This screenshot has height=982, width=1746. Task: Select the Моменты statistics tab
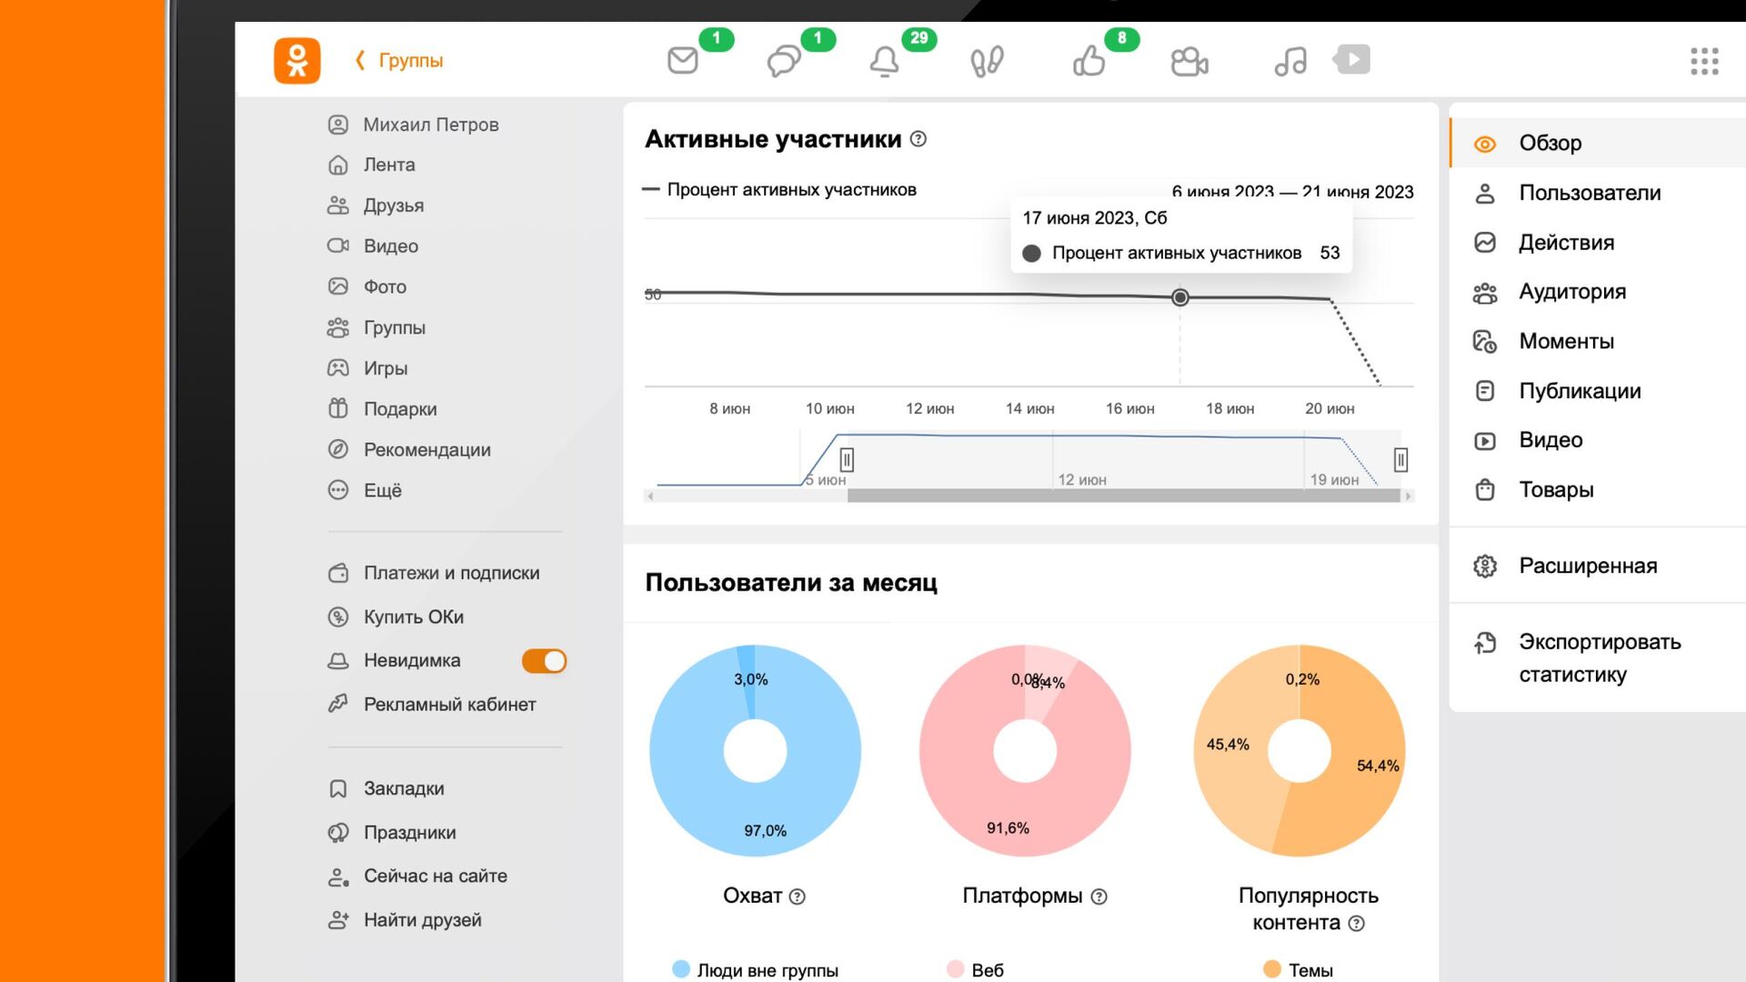[x=1597, y=342]
